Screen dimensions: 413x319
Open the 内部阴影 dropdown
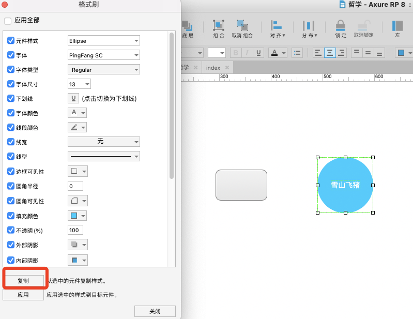(78, 260)
